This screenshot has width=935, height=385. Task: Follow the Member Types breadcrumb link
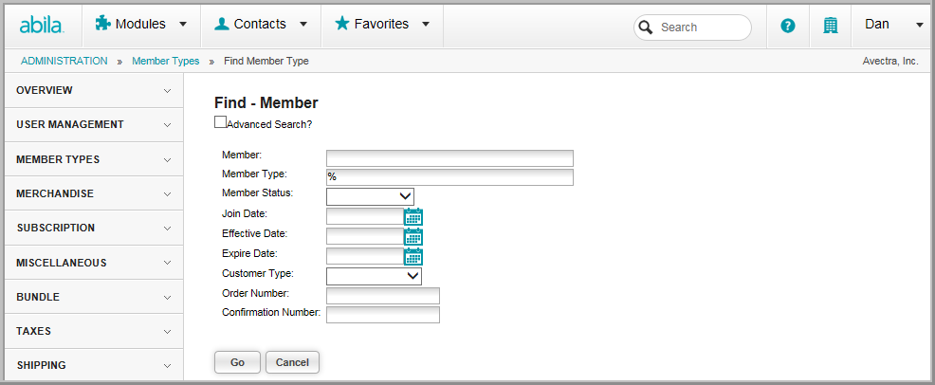pos(166,61)
